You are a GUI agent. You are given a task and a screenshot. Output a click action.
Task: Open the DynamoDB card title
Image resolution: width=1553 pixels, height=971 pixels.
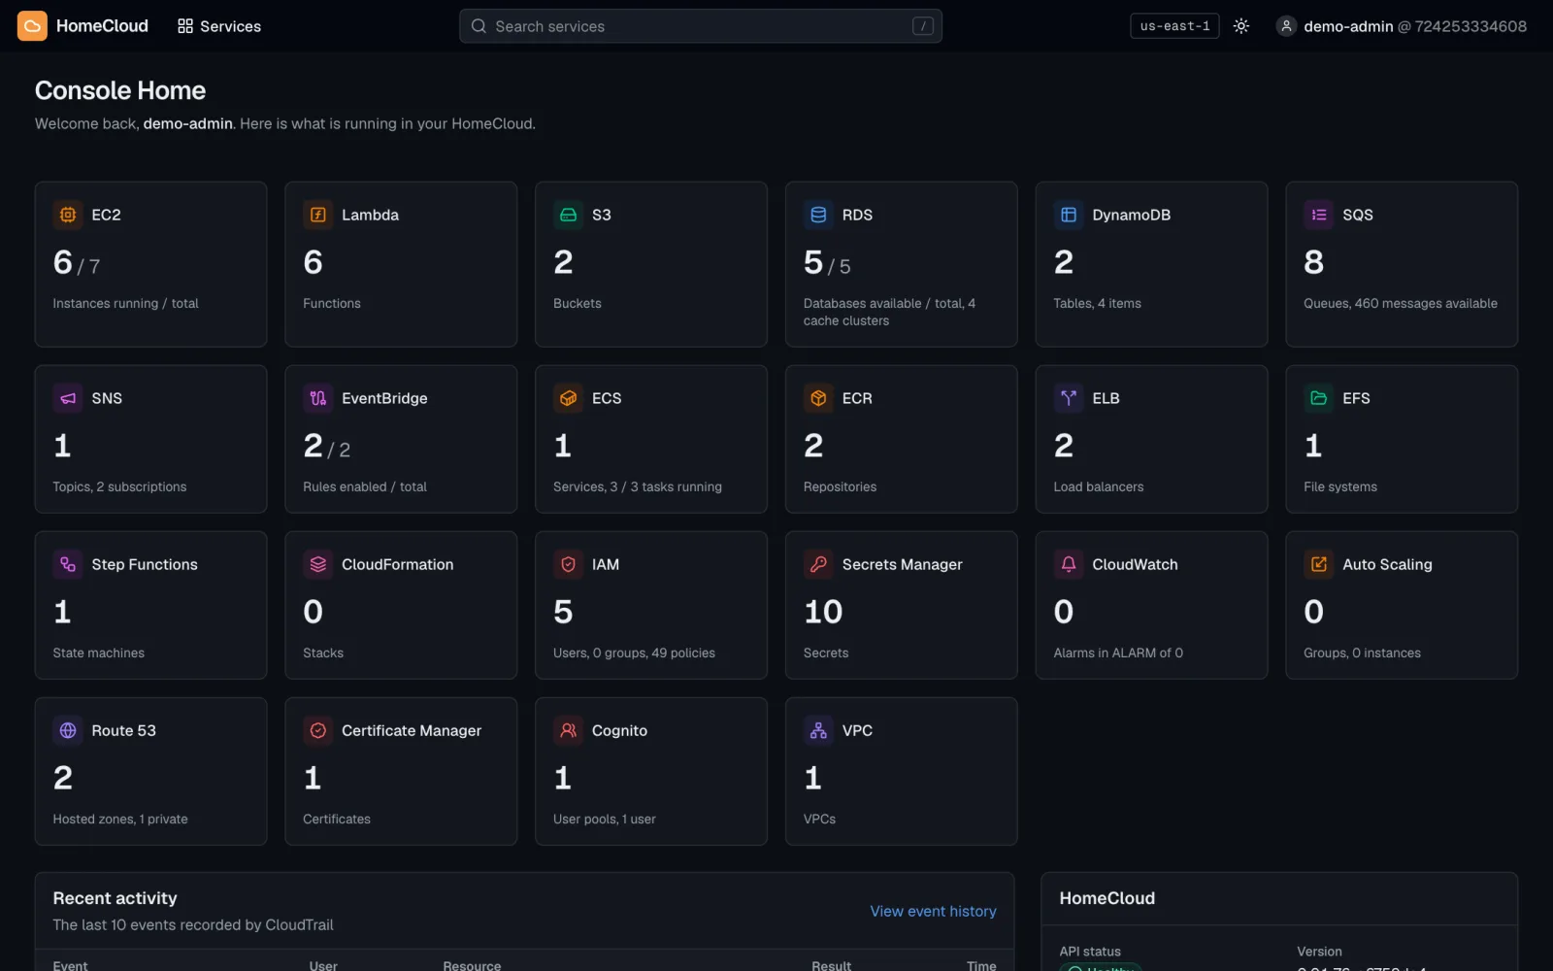1131,215
